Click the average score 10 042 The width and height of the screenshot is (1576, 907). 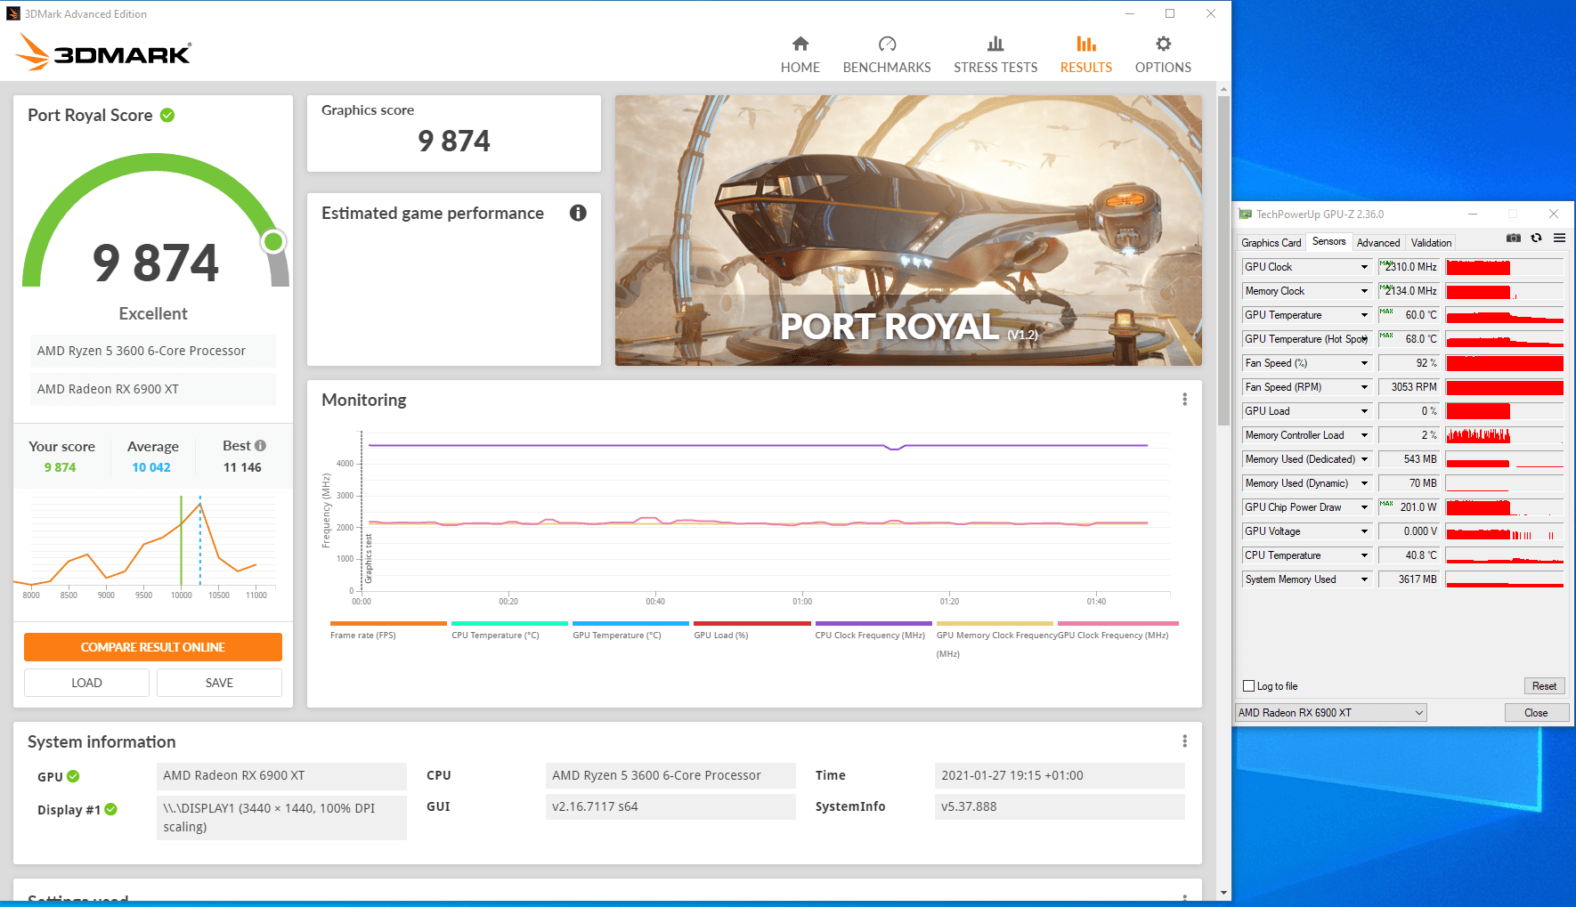tap(151, 467)
